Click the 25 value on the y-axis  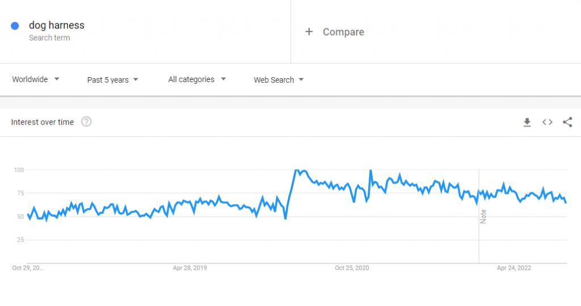[x=20, y=240]
